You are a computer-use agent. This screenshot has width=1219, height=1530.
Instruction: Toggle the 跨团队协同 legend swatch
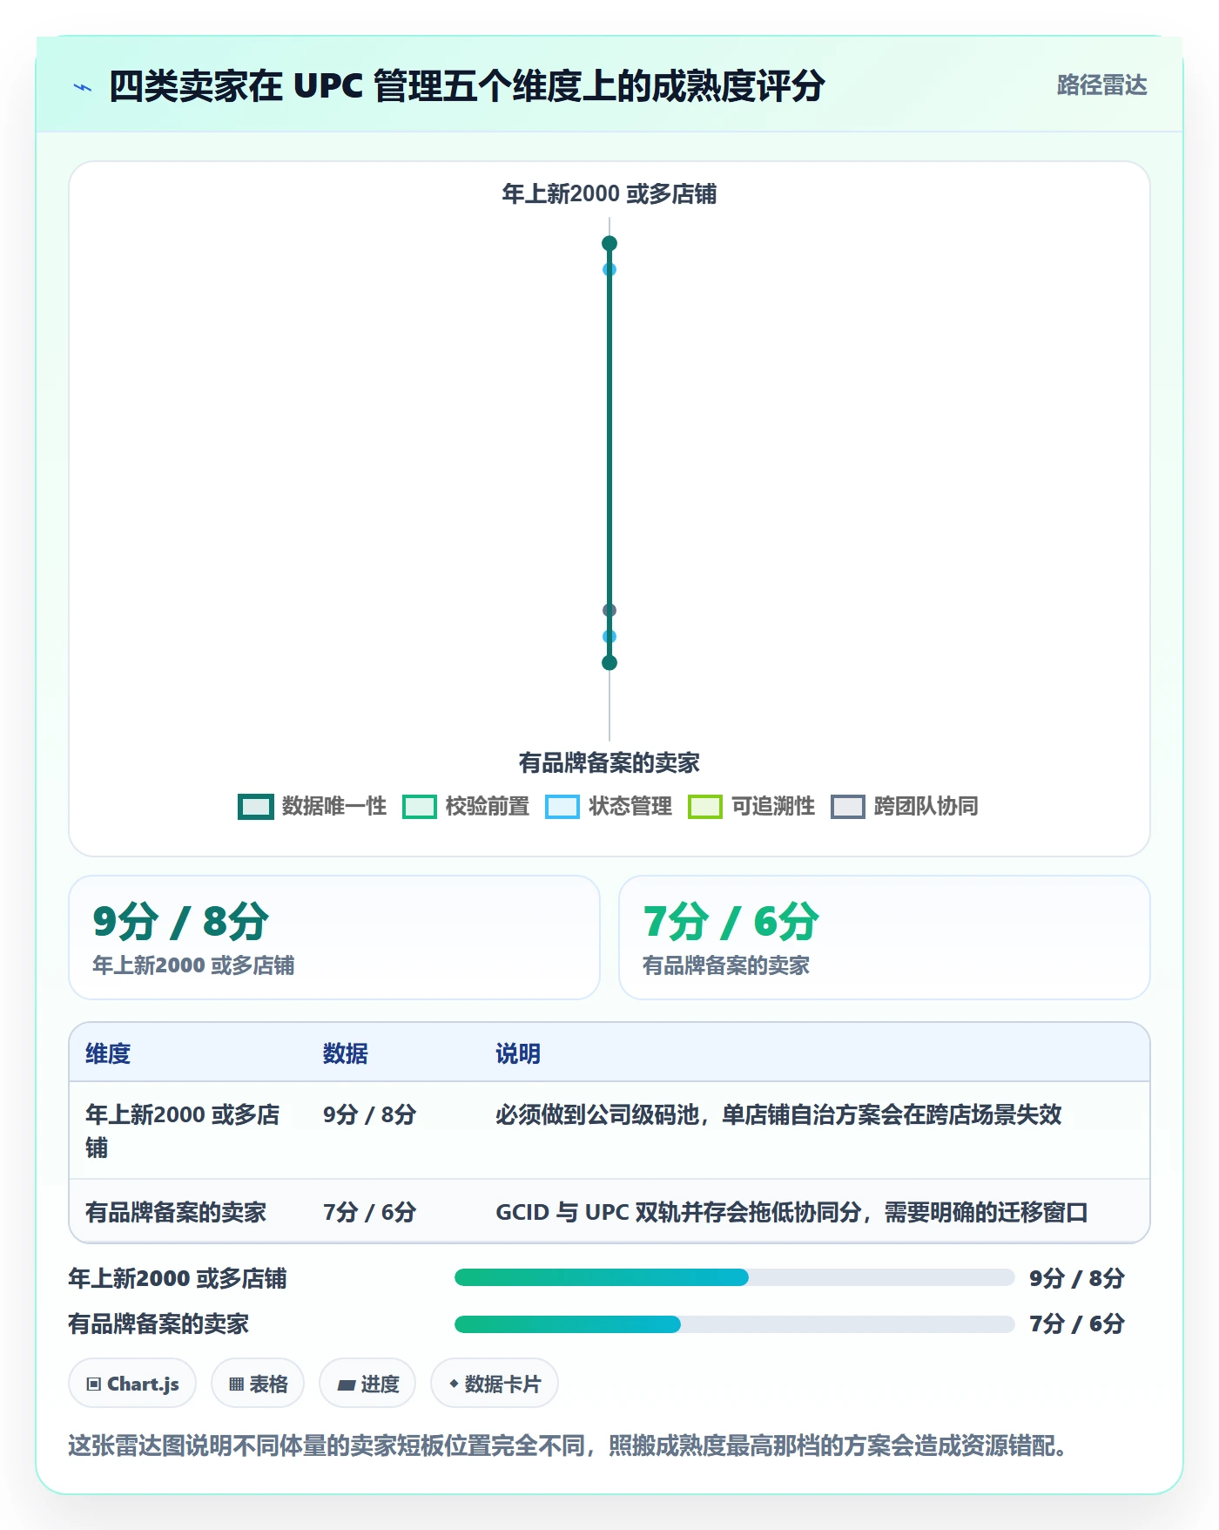[848, 807]
